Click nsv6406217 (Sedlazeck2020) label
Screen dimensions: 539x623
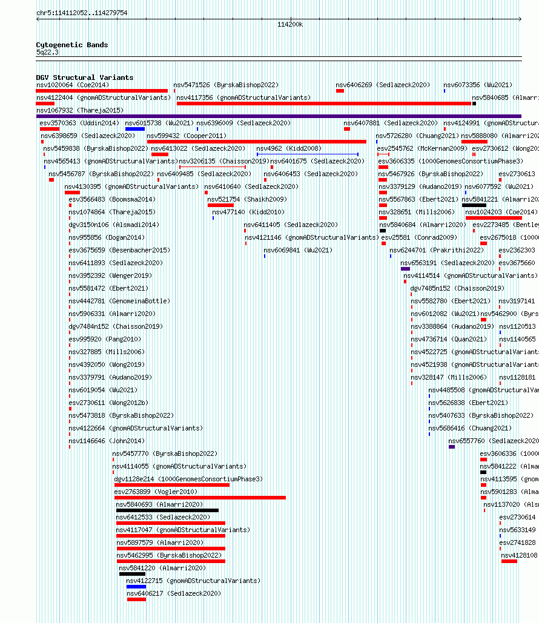[174, 593]
